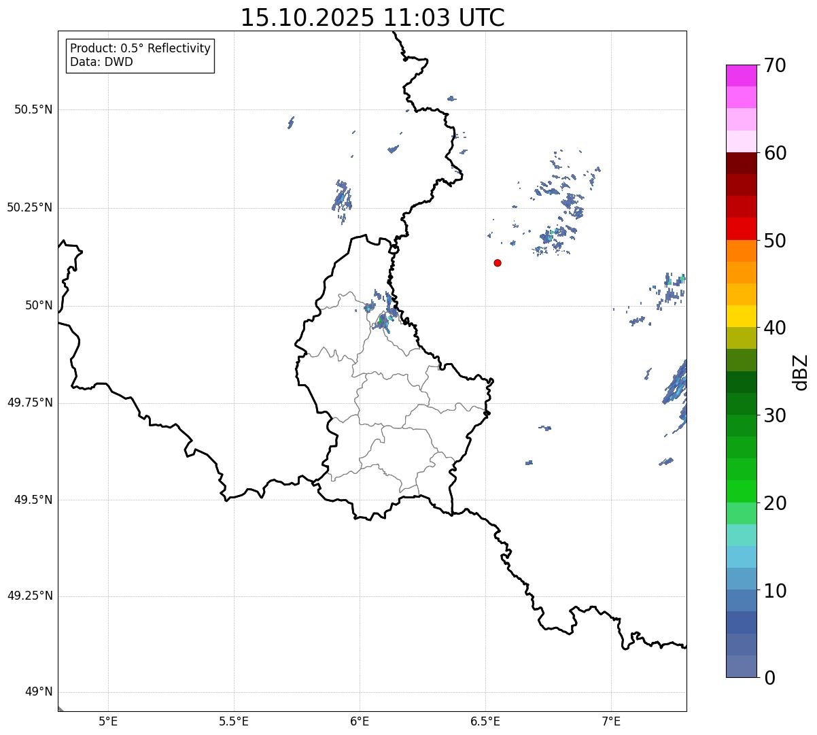Click the turquoise colorbar segment below 20
The image size is (817, 735).
tap(741, 535)
